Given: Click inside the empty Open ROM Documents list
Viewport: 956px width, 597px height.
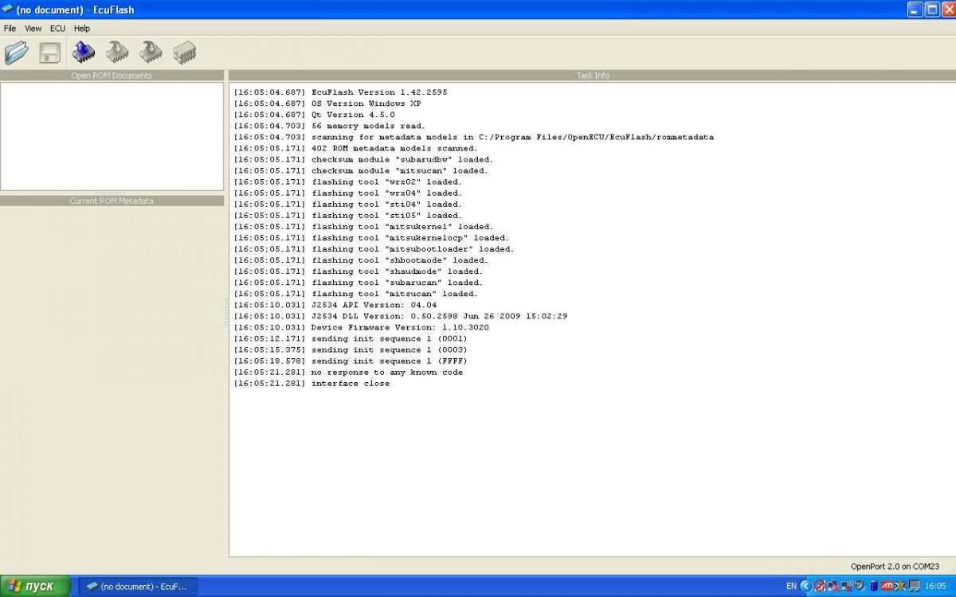Looking at the screenshot, I should tap(112, 136).
